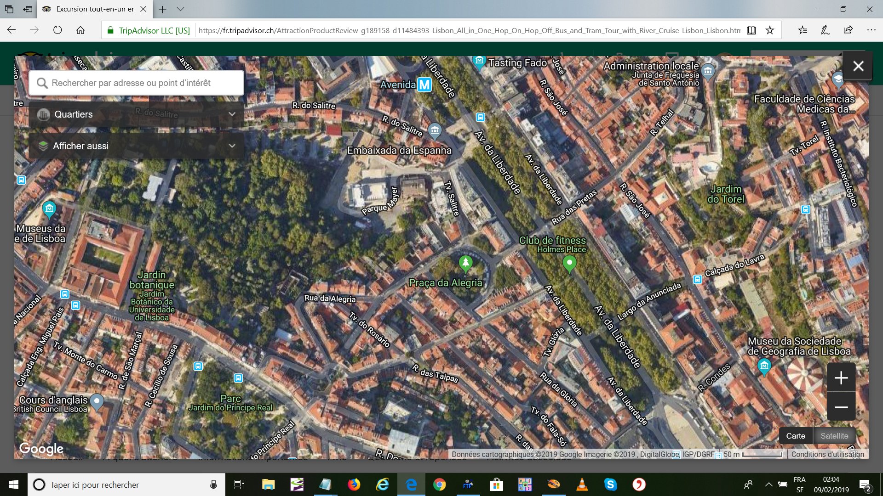The width and height of the screenshot is (883, 496).
Task: Click the Embaixada da Espanha building marker
Action: pyautogui.click(x=435, y=131)
